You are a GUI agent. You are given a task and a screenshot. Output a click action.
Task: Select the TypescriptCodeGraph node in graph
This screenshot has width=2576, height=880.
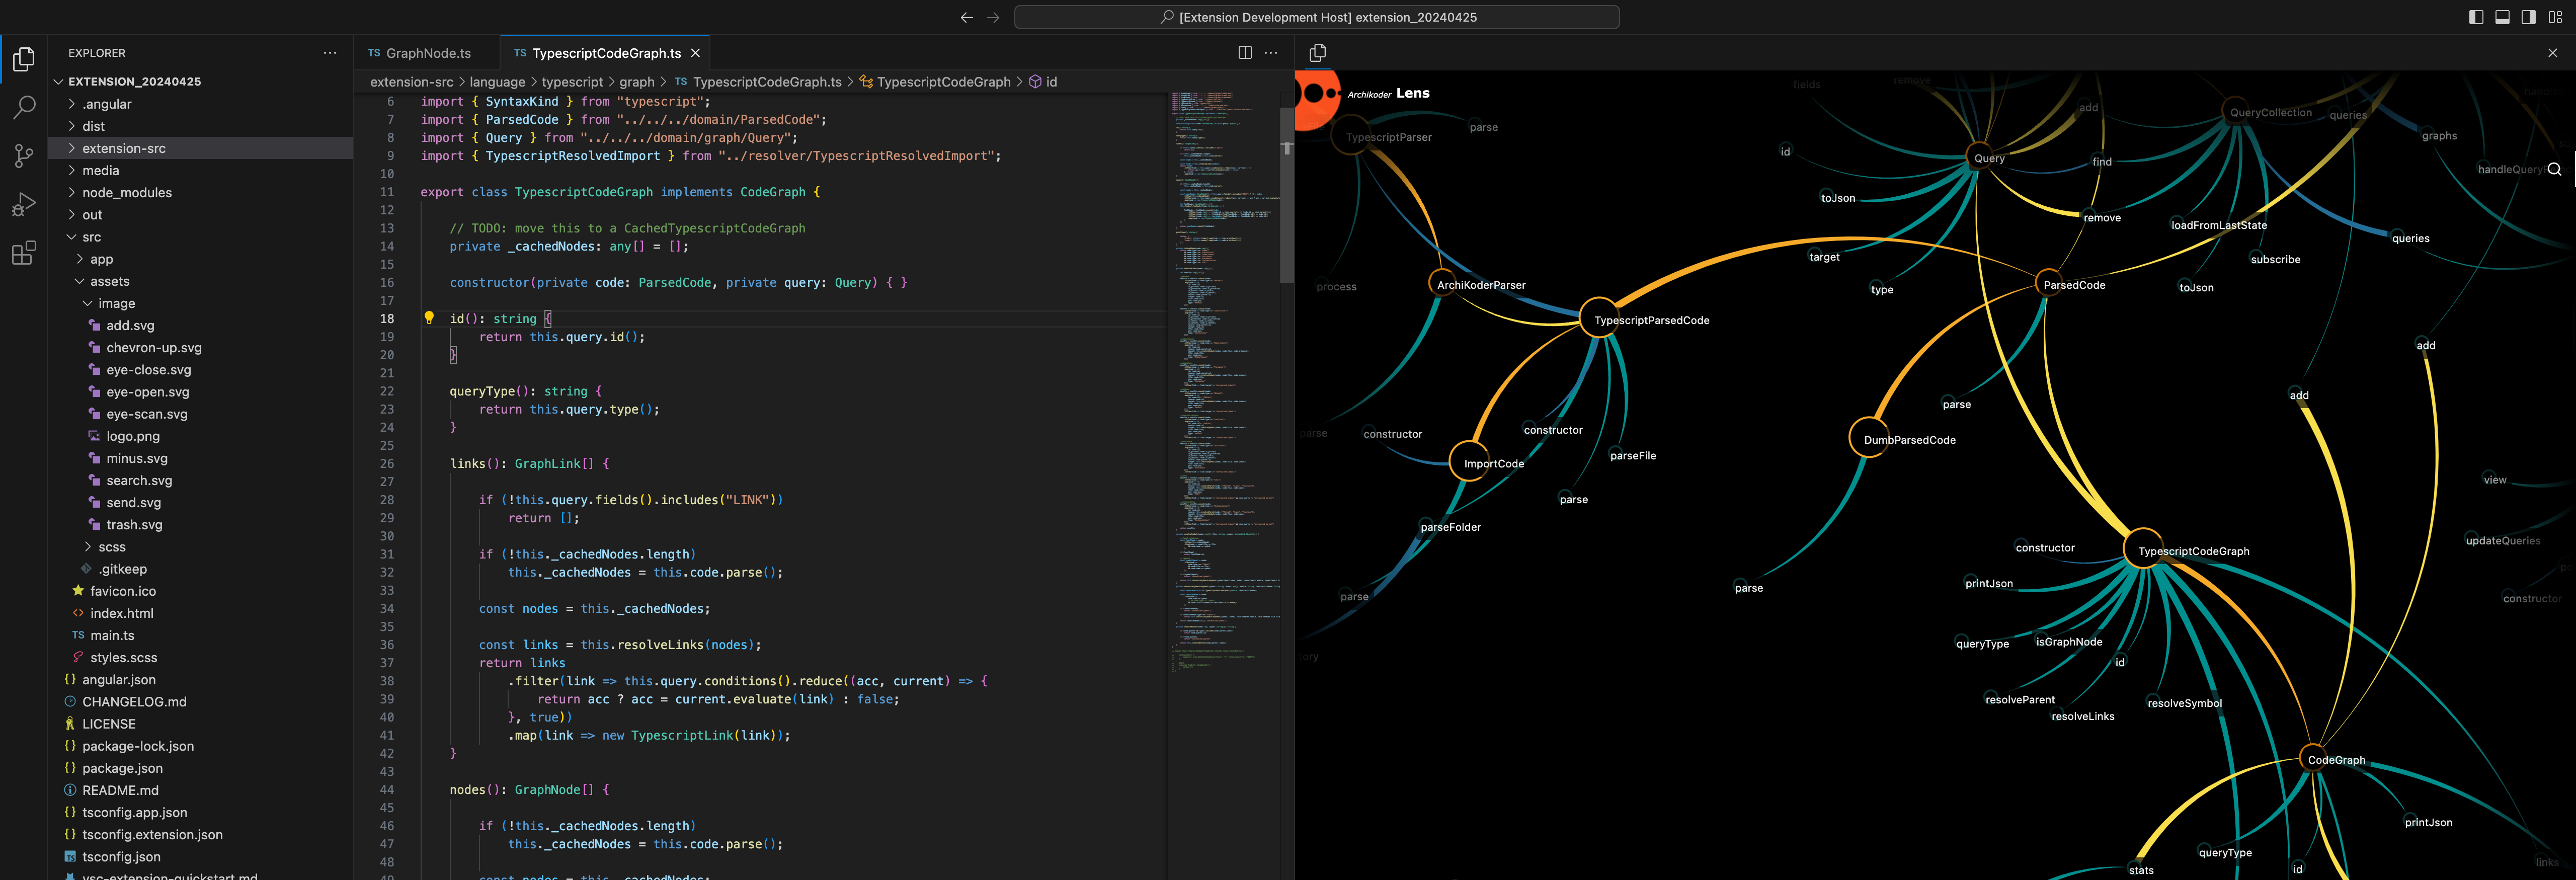(x=2143, y=550)
